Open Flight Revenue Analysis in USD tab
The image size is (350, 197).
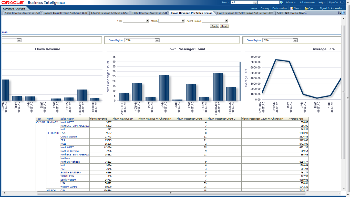click(149, 13)
